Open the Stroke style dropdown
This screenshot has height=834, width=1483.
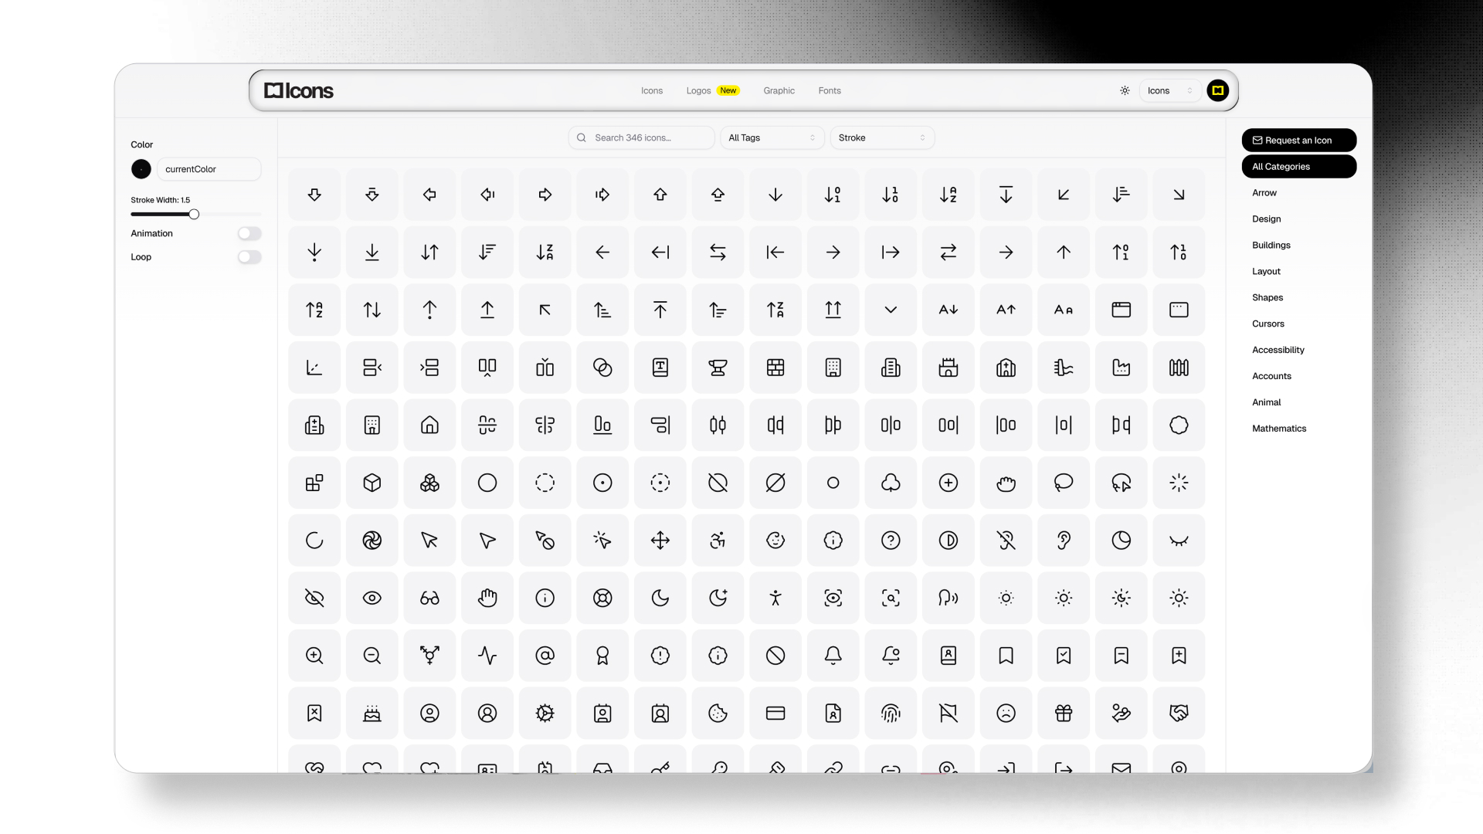point(882,137)
